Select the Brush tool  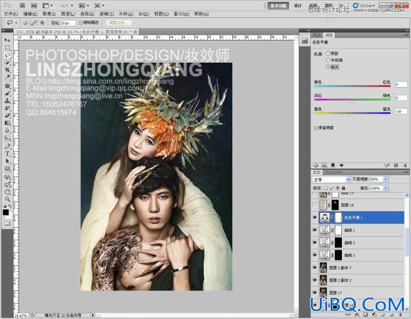7,94
